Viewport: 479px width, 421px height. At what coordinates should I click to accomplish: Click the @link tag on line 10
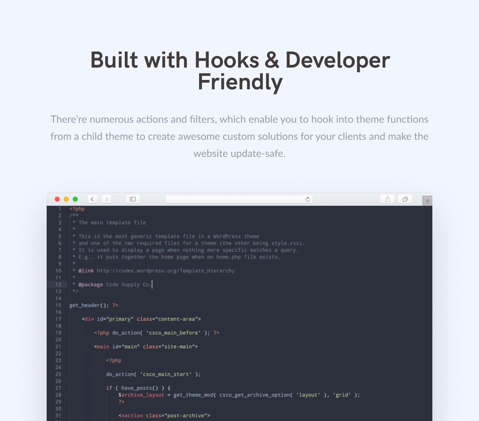86,271
